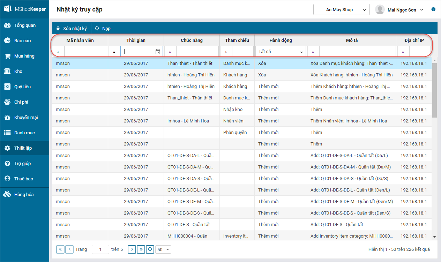The height and width of the screenshot is (262, 441).
Task: Click the blue help icon top right
Action: coord(433,9)
